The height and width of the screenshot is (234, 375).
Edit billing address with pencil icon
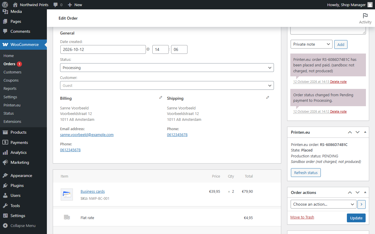[161, 97]
